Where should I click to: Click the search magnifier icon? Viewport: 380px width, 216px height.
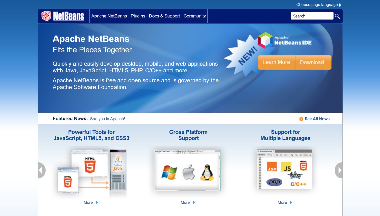pos(337,16)
